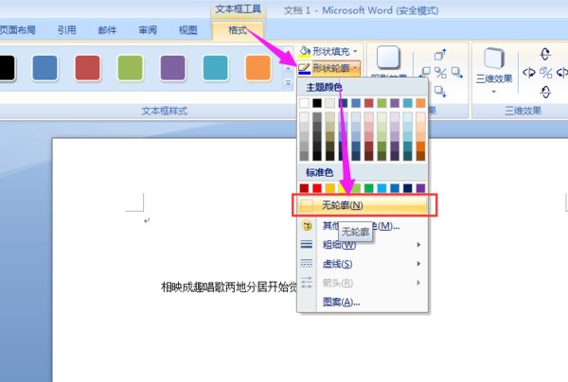This screenshot has height=382, width=568.
Task: Pick aqua theme color in top row
Action: point(407,103)
